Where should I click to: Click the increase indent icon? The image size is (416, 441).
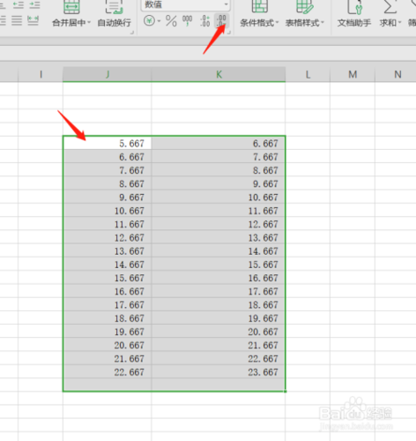click(34, 4)
